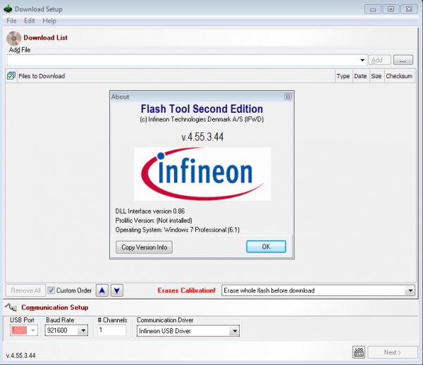Click the Size column header
The width and height of the screenshot is (423, 365).
376,76
